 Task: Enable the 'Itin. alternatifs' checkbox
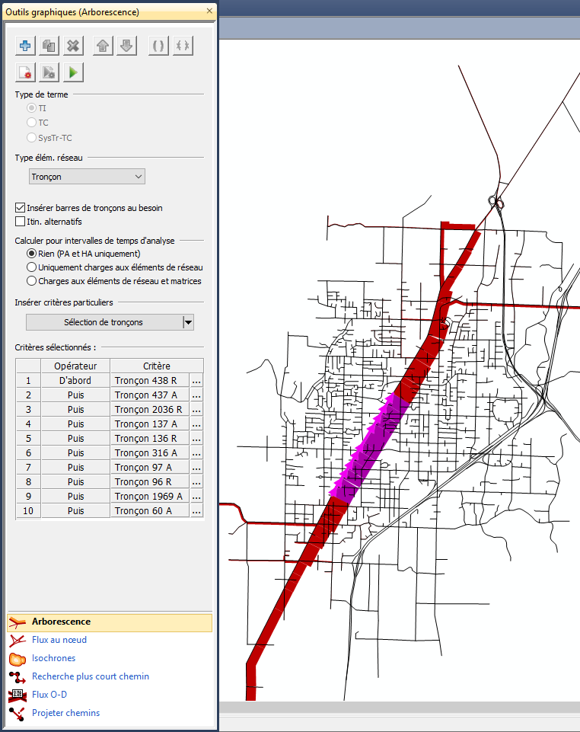pyautogui.click(x=21, y=221)
